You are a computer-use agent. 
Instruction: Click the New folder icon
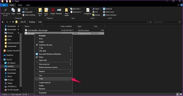point(67,10)
